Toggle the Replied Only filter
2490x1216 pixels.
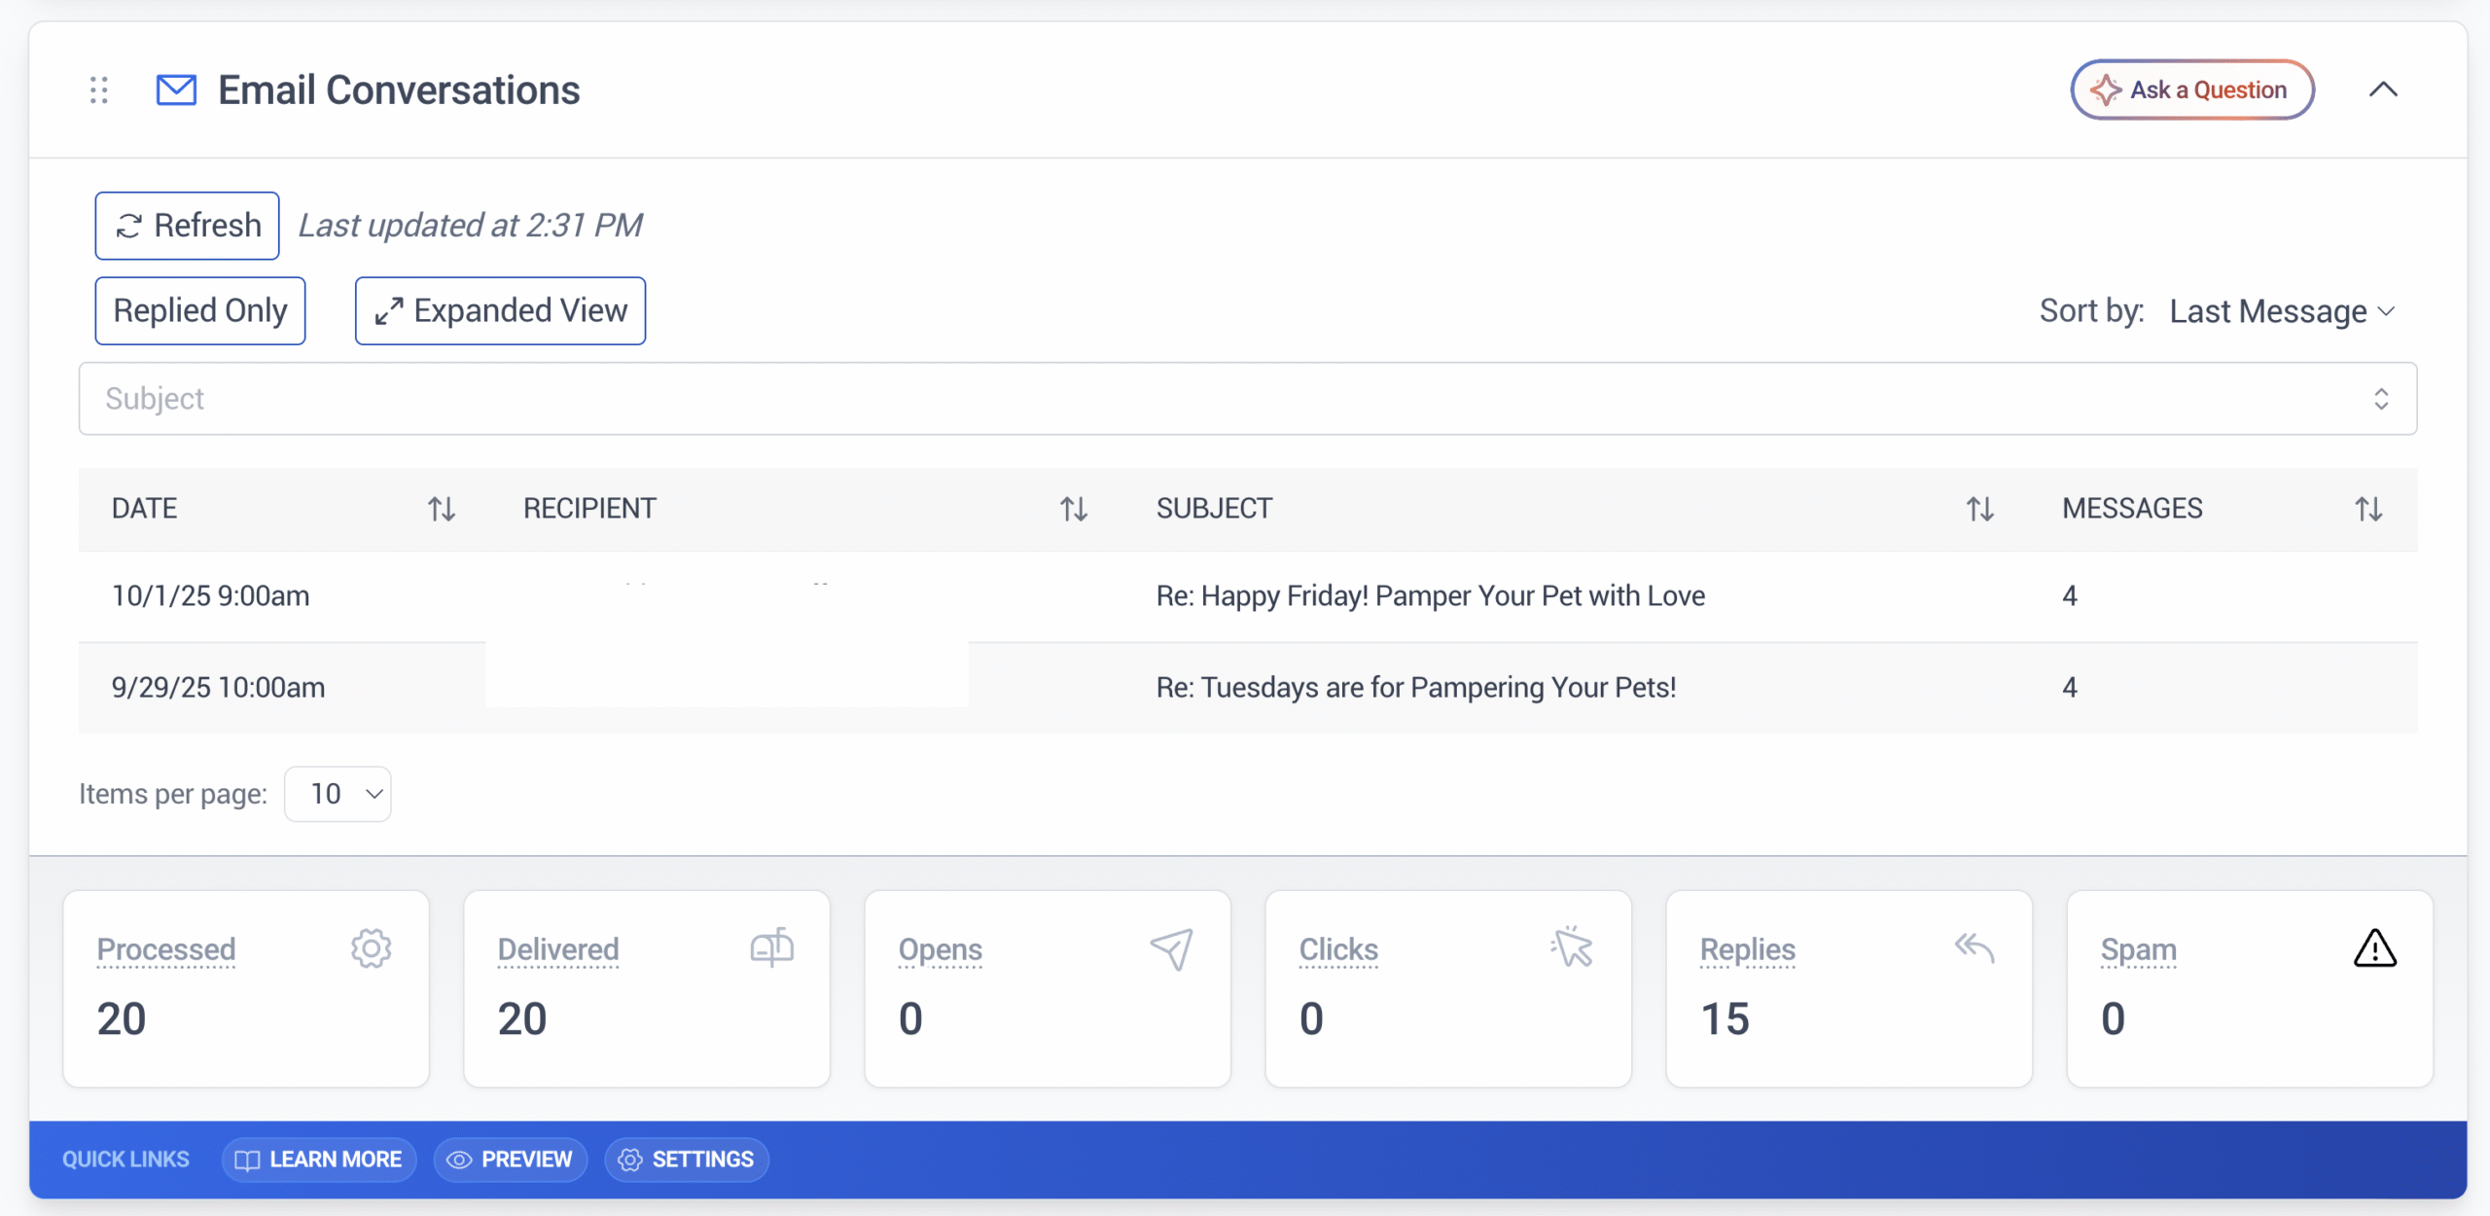tap(200, 310)
